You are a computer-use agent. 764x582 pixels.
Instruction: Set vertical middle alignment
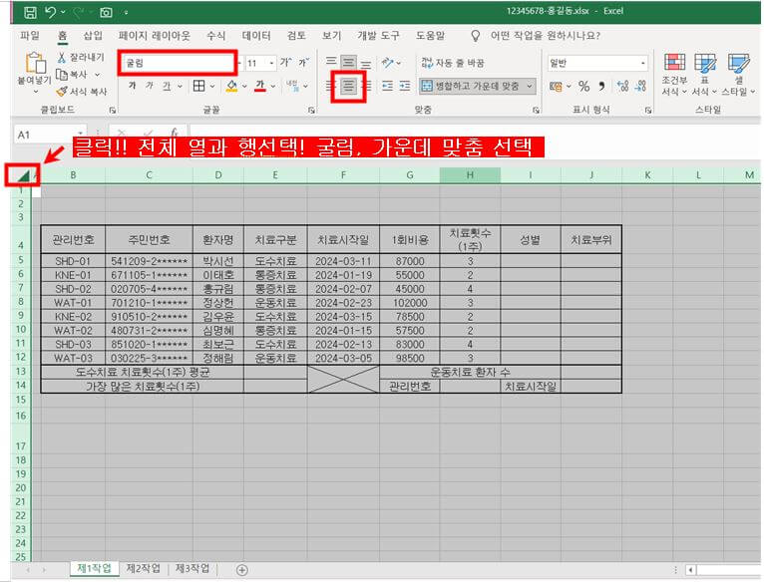[x=348, y=62]
